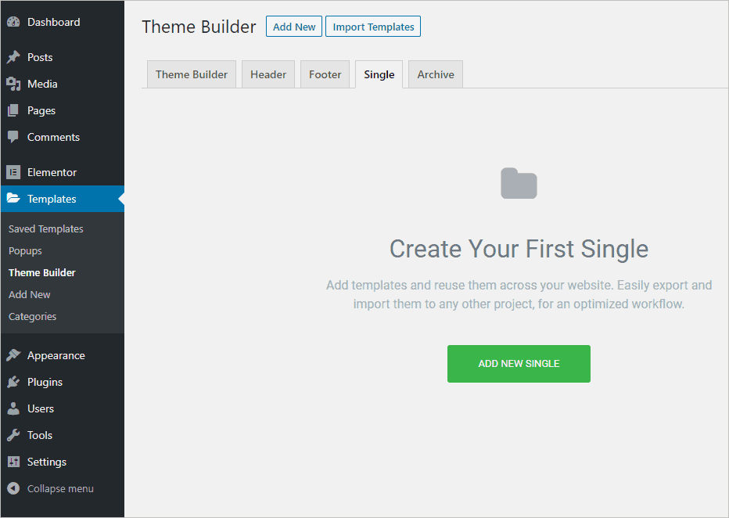The image size is (729, 518).
Task: Click the Comments speech bubble icon
Action: [x=13, y=137]
